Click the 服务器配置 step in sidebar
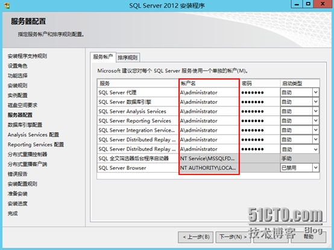This screenshot has height=250, width=334. [20, 115]
